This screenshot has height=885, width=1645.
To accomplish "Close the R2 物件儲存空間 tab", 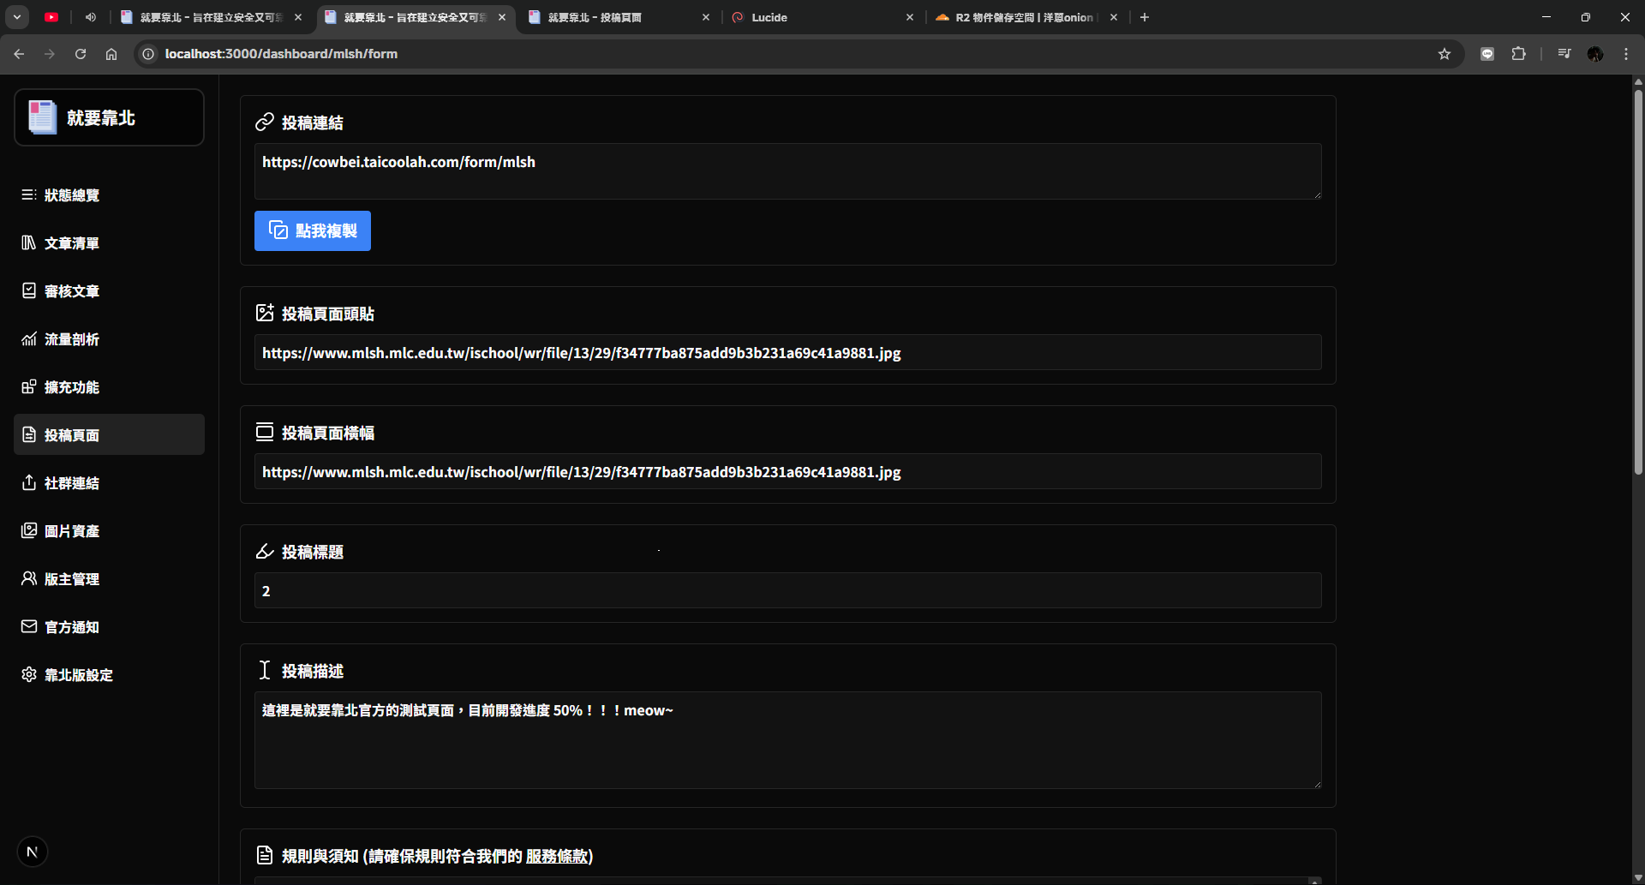I will coord(1114,17).
